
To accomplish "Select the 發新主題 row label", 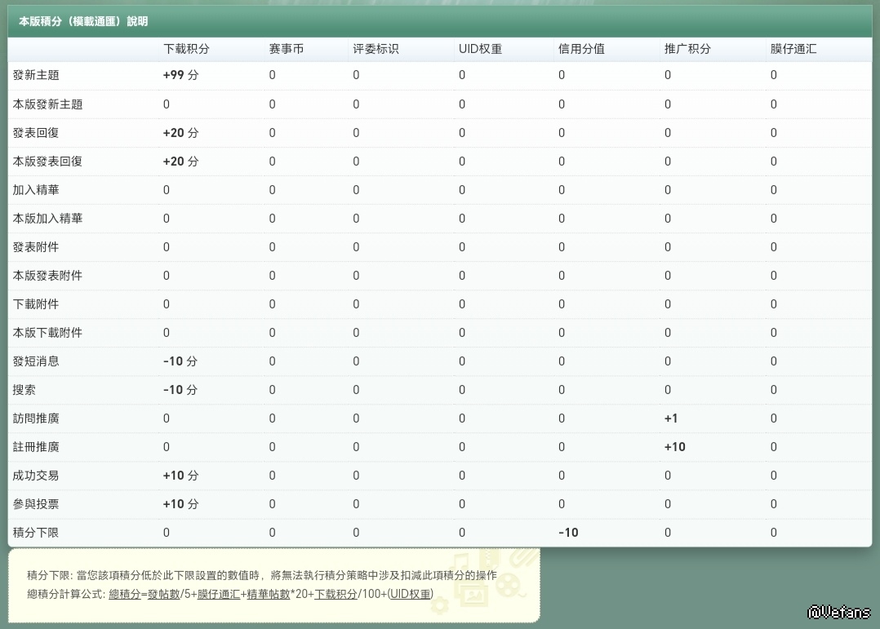I will pos(36,75).
